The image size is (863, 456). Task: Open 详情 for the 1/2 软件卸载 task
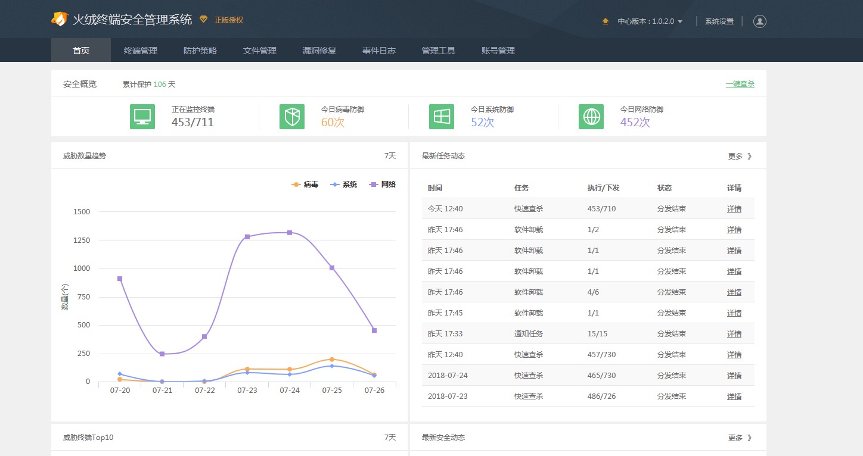coord(734,230)
